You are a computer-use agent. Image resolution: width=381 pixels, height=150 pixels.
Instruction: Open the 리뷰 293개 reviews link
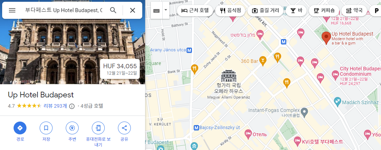[55, 106]
